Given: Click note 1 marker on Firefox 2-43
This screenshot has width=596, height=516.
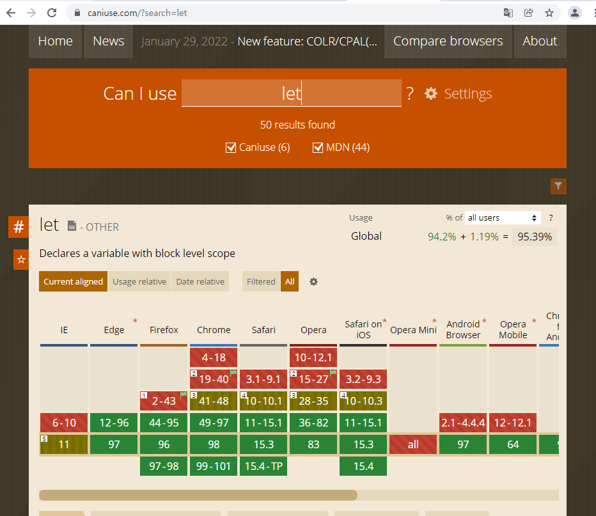Looking at the screenshot, I should coord(144,395).
